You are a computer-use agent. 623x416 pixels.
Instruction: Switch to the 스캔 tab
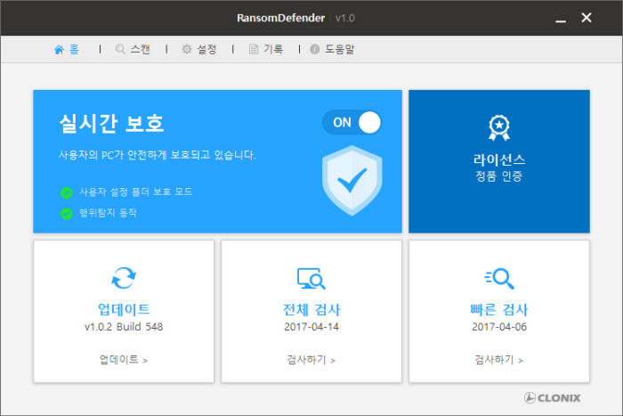[133, 49]
